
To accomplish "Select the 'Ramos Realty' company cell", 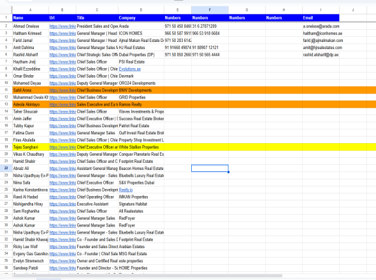I will [141, 104].
